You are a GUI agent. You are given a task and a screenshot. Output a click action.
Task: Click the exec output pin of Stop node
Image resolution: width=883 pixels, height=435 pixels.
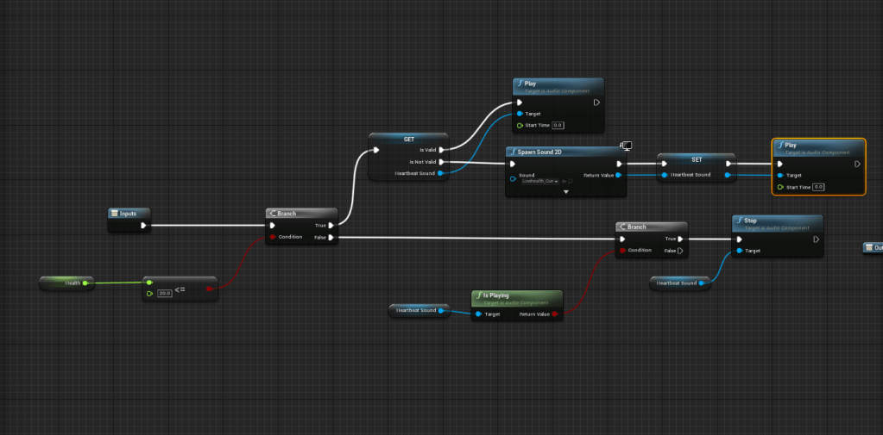[815, 239]
